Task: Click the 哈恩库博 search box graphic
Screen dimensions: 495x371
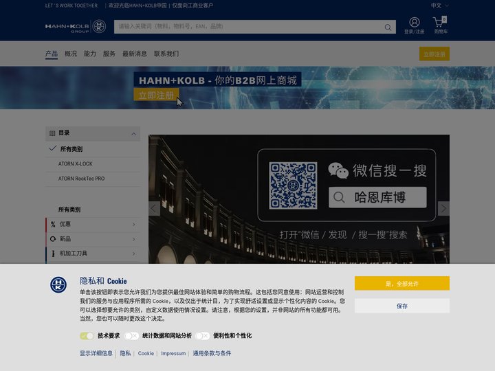Action: point(377,197)
